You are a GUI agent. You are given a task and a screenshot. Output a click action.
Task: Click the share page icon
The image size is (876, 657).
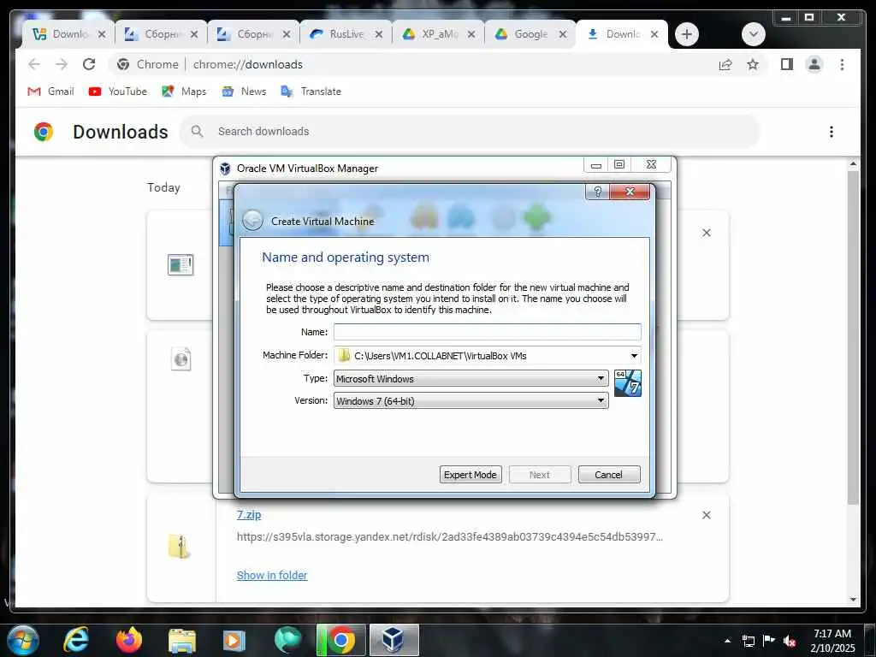coord(725,64)
